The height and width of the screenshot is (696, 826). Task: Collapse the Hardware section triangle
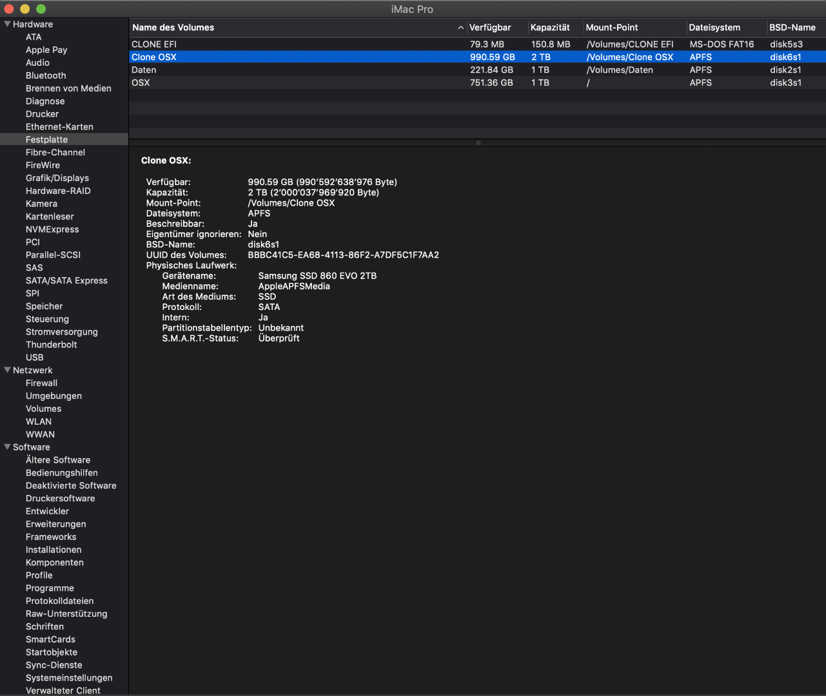pyautogui.click(x=7, y=24)
